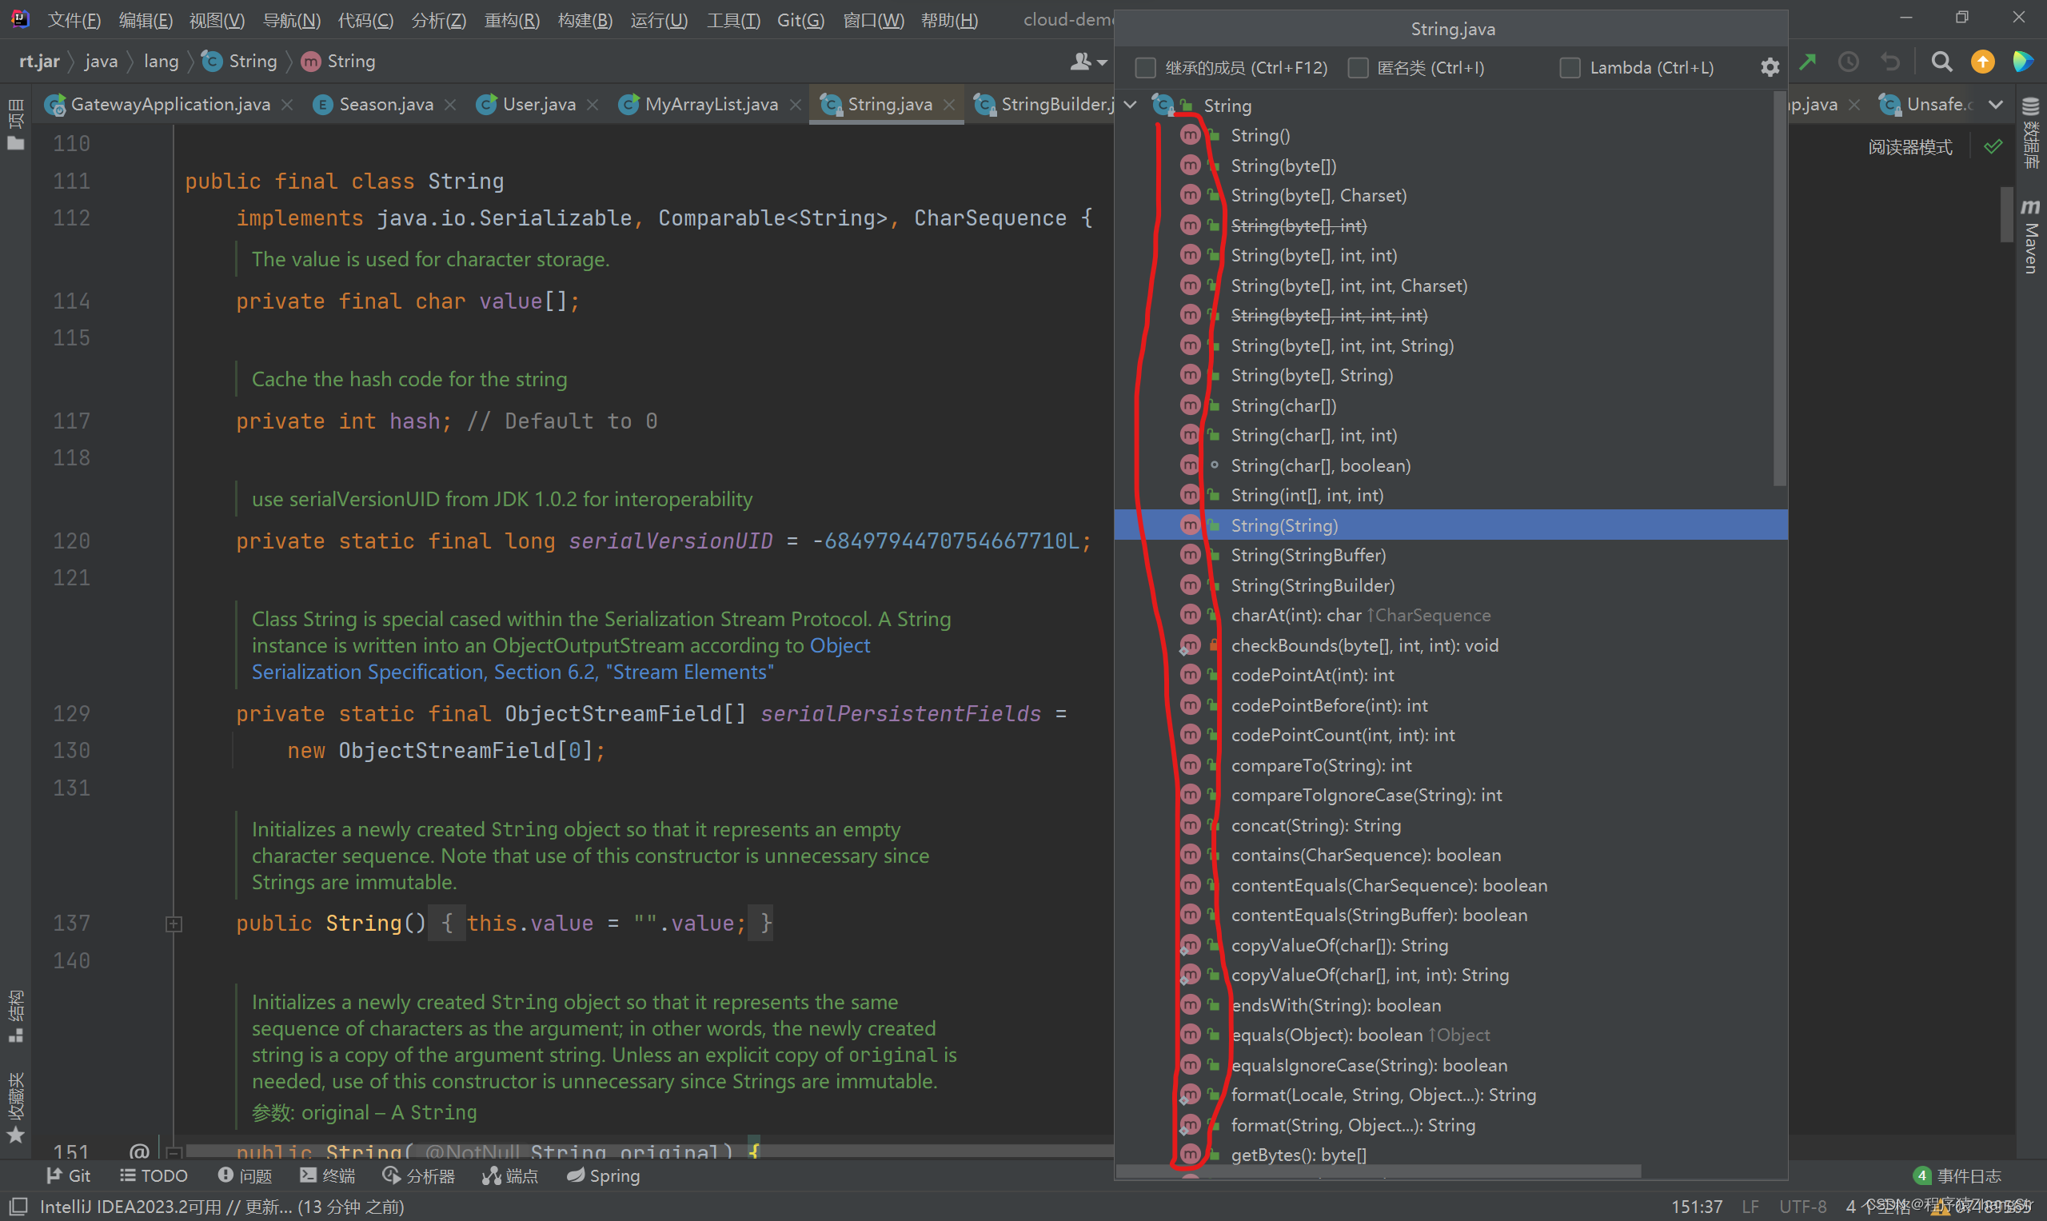Select compareTo(String): int in structure list
This screenshot has height=1221, width=2047.
(x=1321, y=765)
